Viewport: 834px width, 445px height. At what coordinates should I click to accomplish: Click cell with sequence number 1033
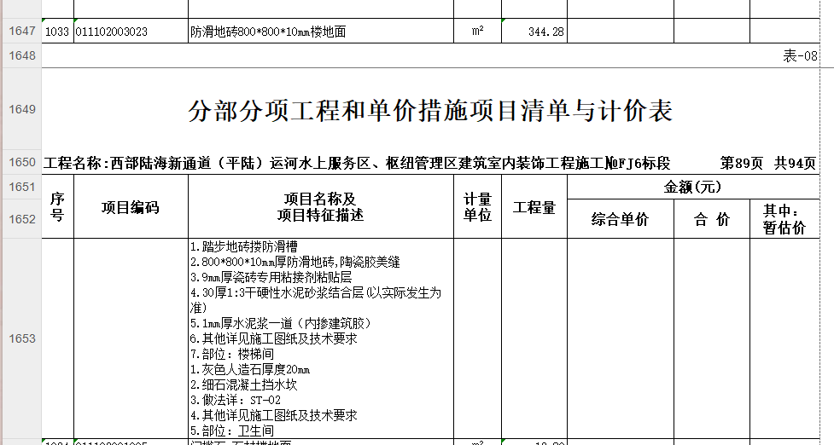point(57,31)
